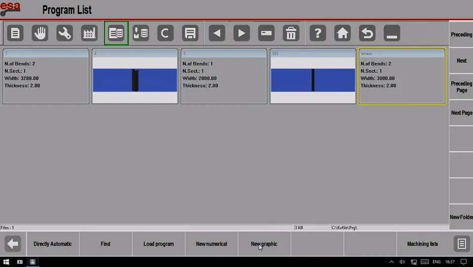Create a New graphic program

click(x=264, y=244)
